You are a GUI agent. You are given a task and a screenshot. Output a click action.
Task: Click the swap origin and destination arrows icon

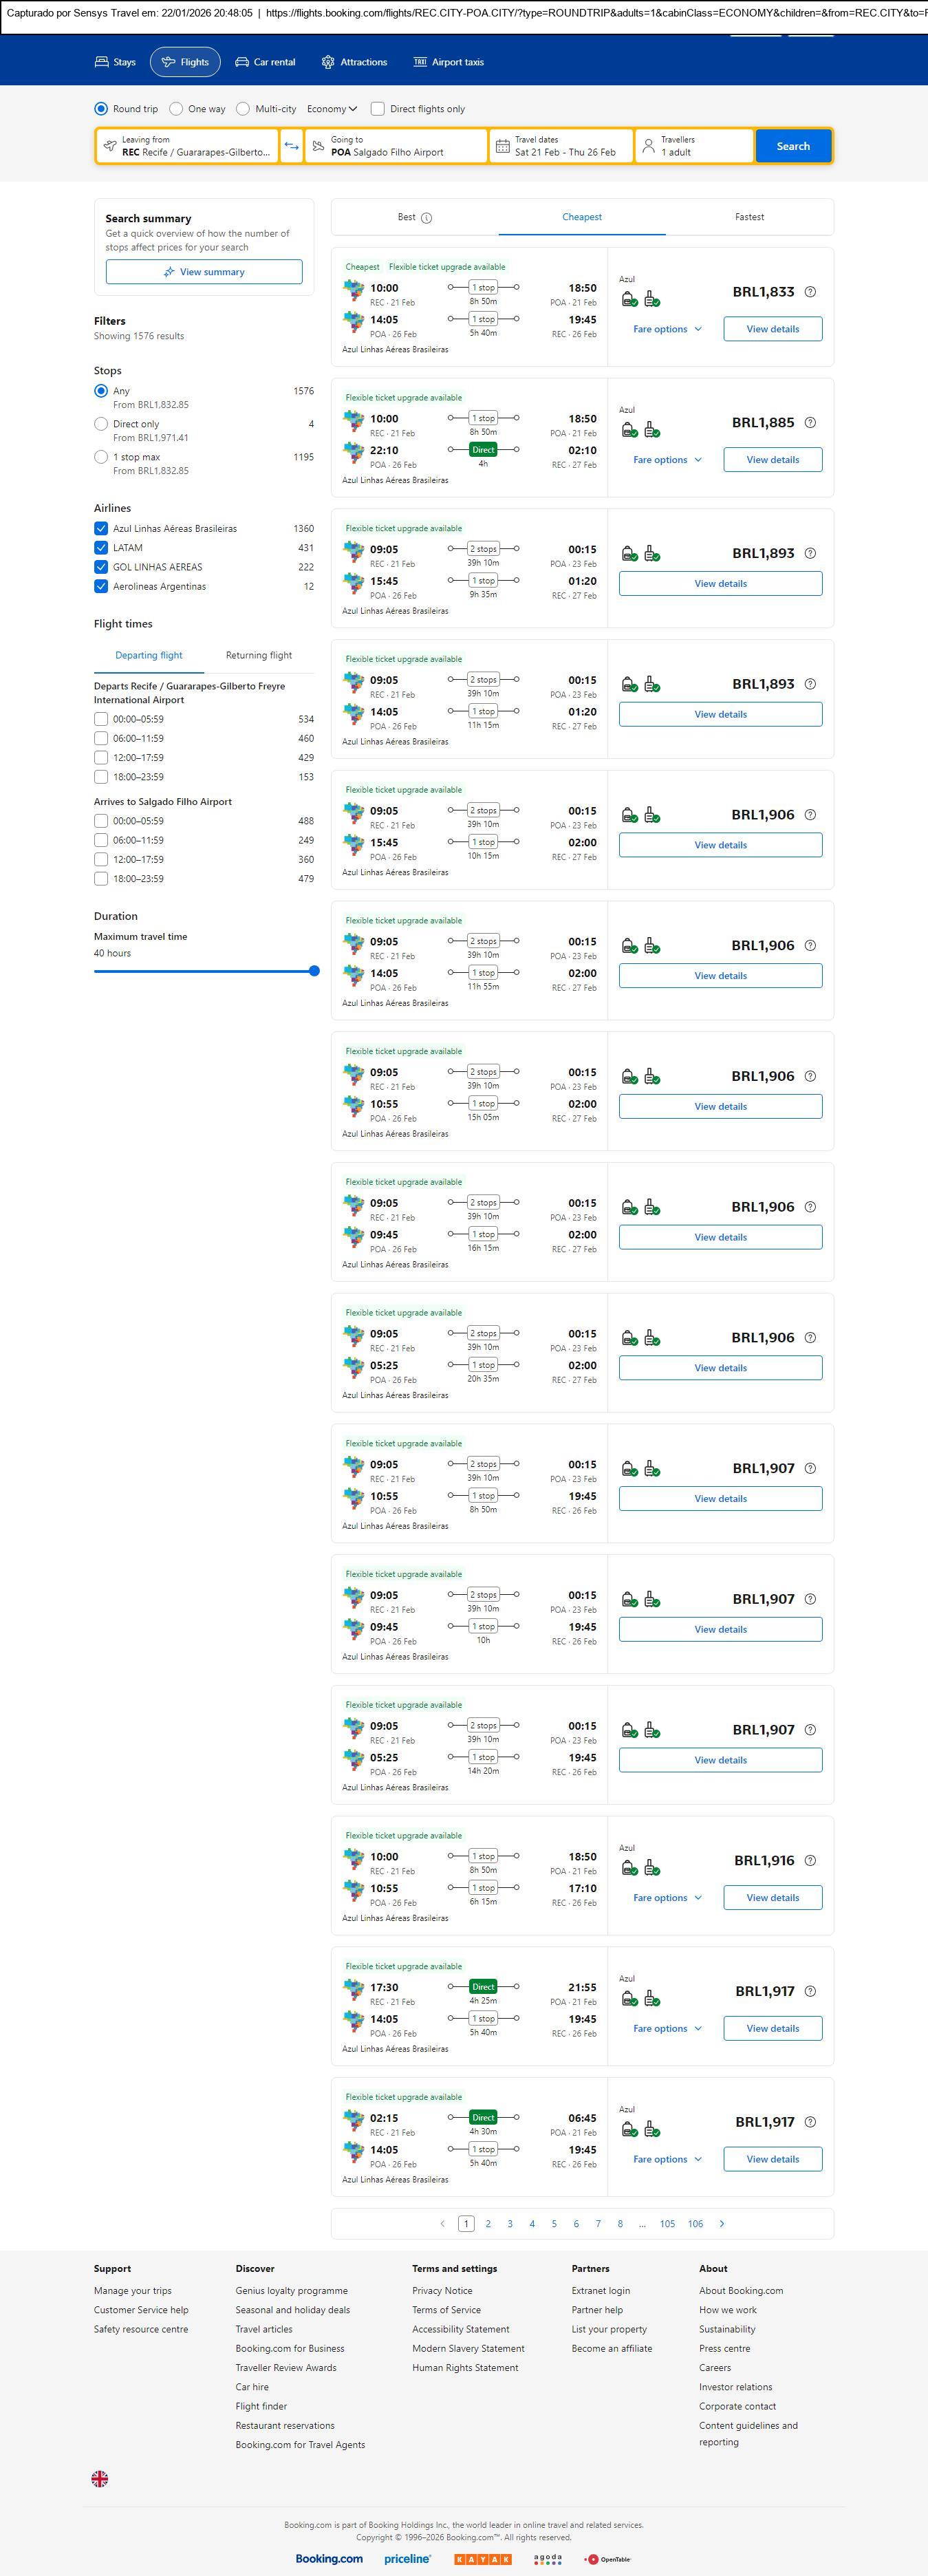tap(291, 146)
